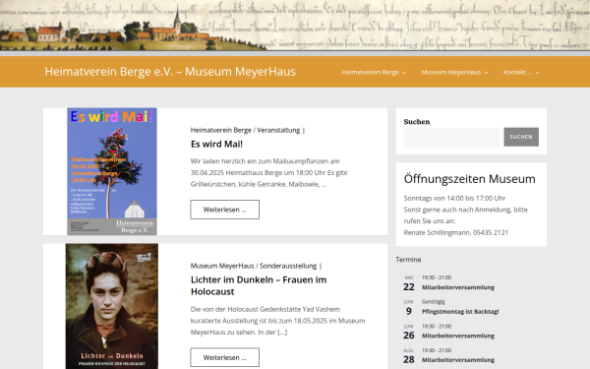Viewport: 590px width, 369px height.
Task: Open Lichter im Dunkeln poster thumbnail
Action: (112, 306)
